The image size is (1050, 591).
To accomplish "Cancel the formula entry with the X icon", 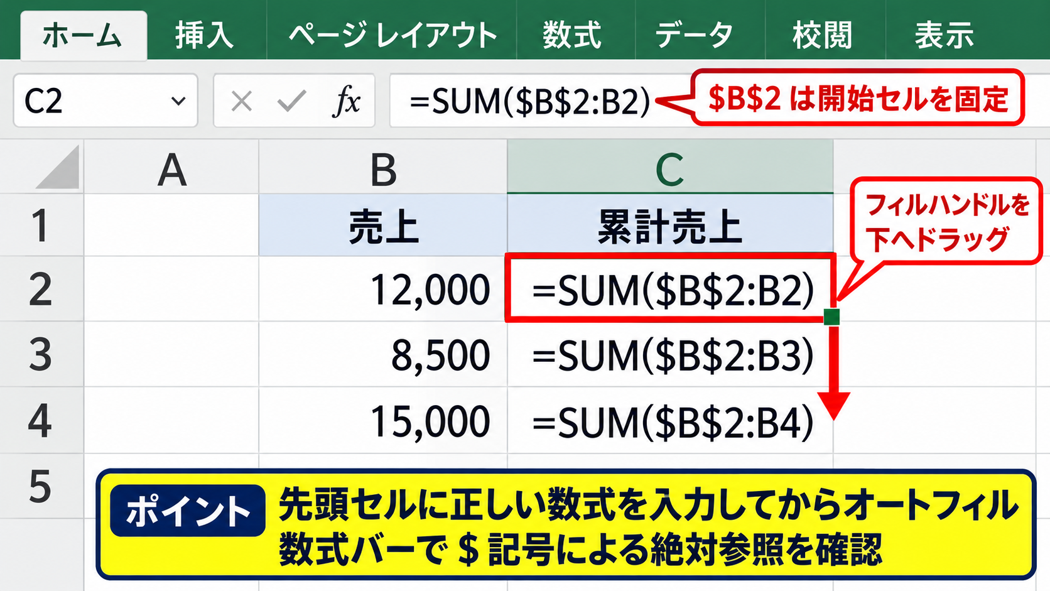I will 241,100.
